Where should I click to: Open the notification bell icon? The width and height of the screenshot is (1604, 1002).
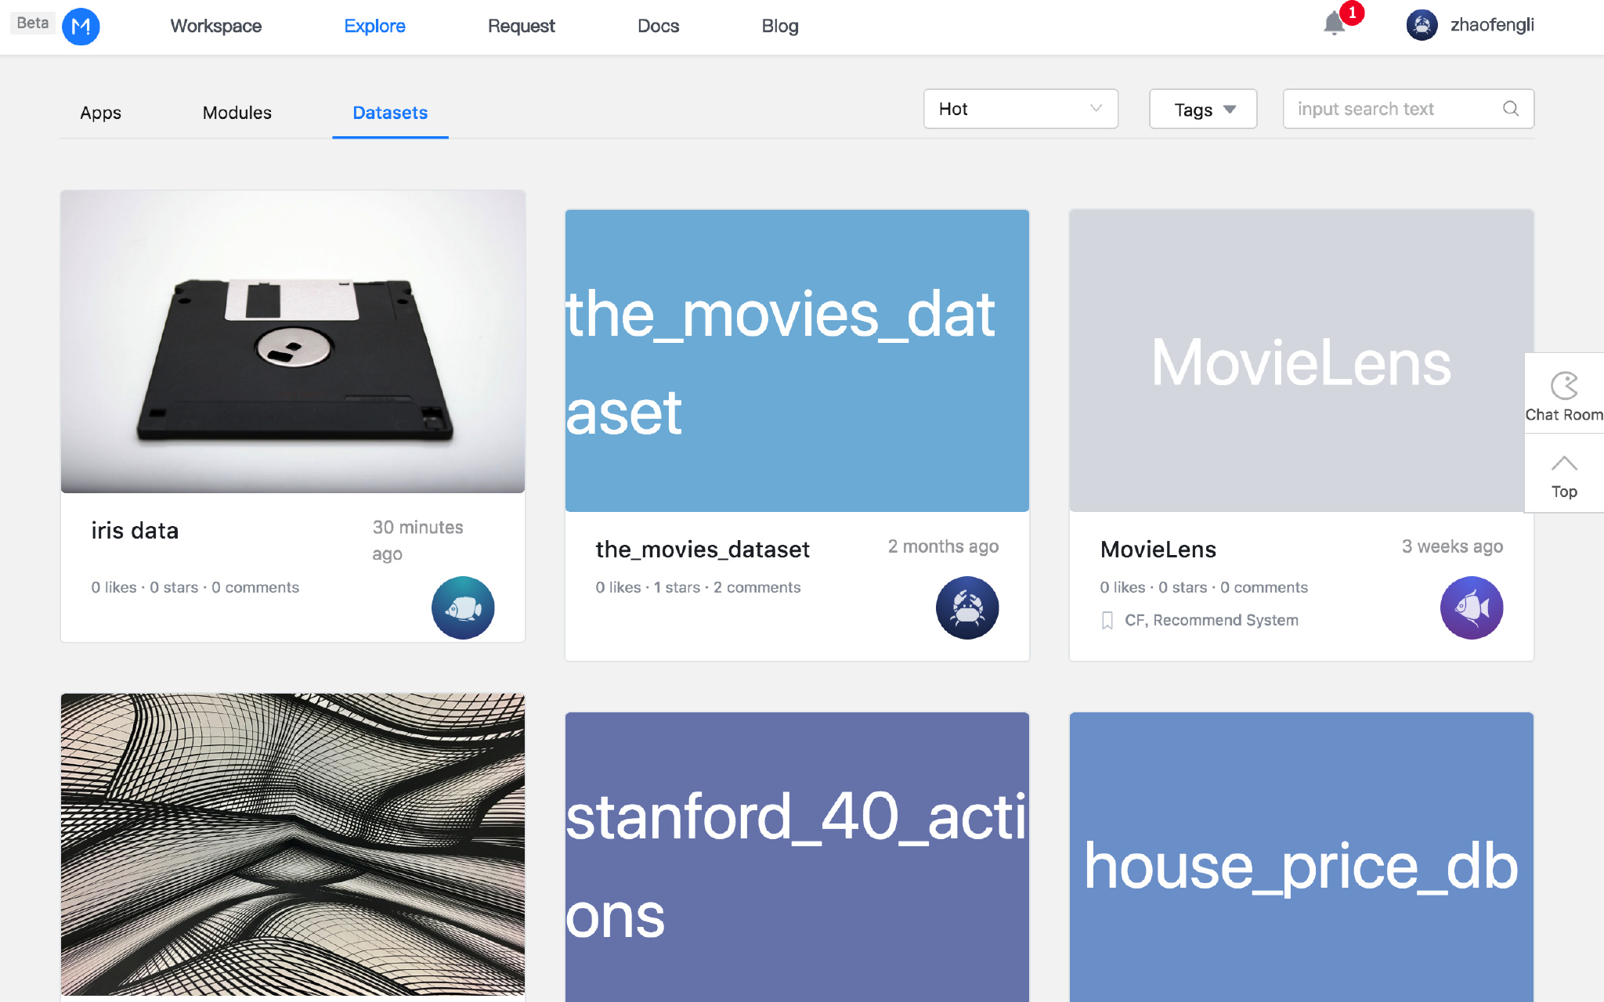[x=1334, y=23]
